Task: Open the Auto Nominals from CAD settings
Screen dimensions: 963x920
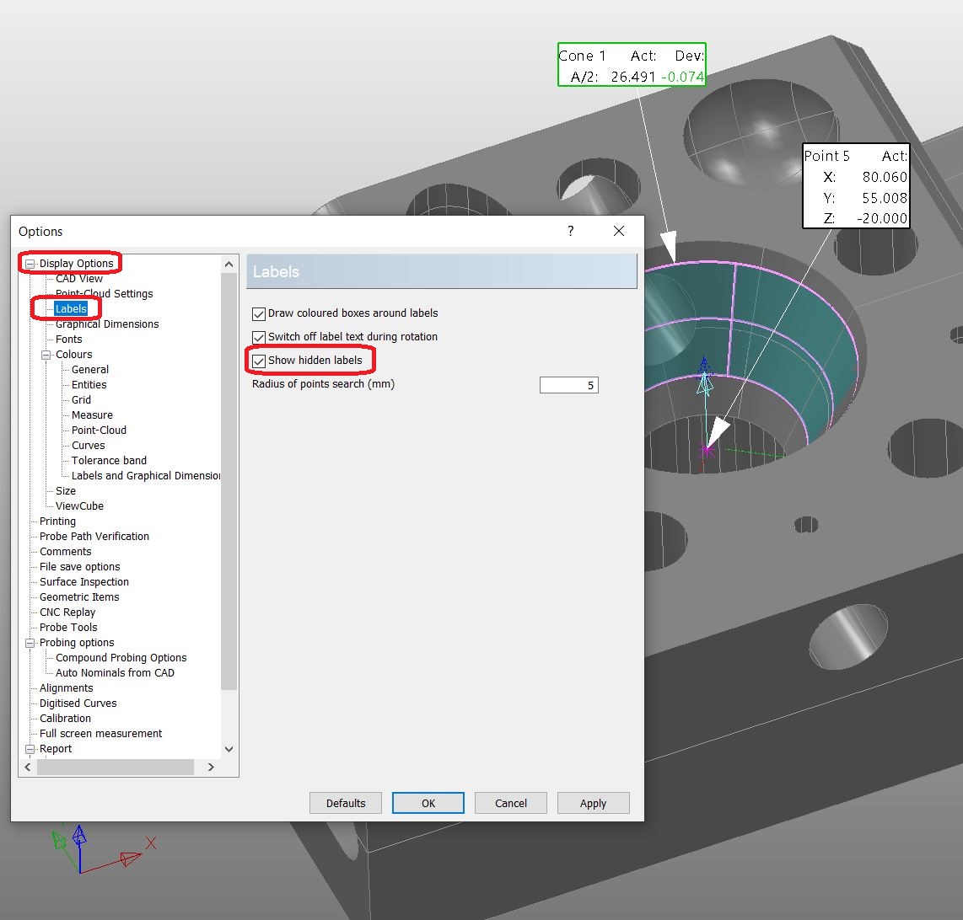Action: click(x=115, y=672)
